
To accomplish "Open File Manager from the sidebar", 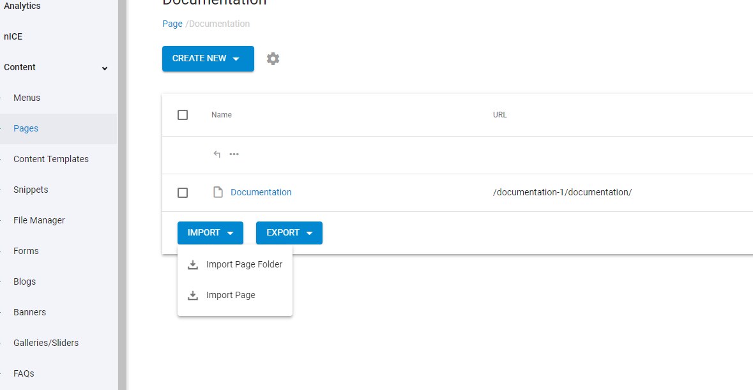I will pos(38,220).
